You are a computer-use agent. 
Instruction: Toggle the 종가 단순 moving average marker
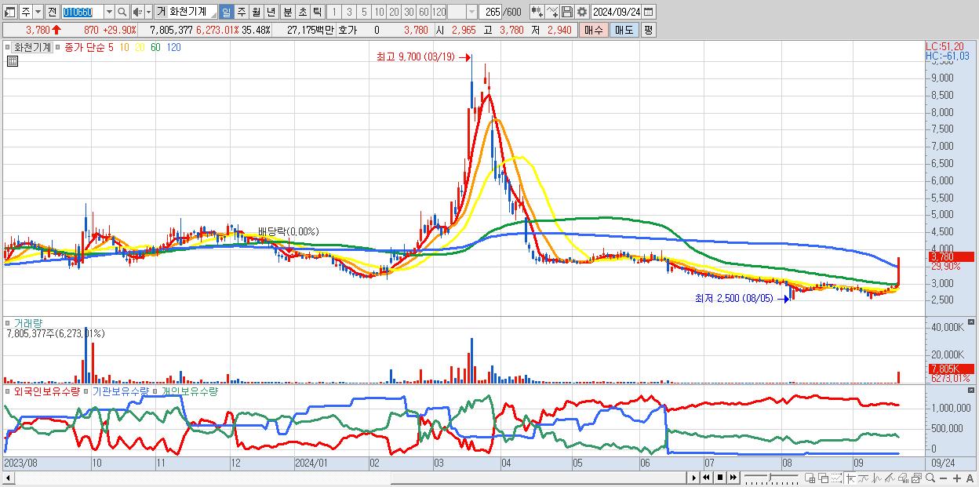pyautogui.click(x=58, y=47)
